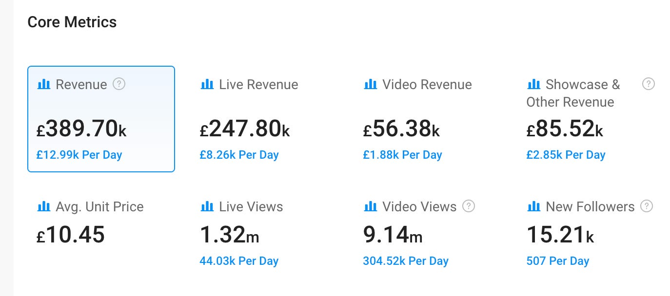Click the 44.03k Per Day text
The width and height of the screenshot is (670, 296).
click(x=239, y=261)
